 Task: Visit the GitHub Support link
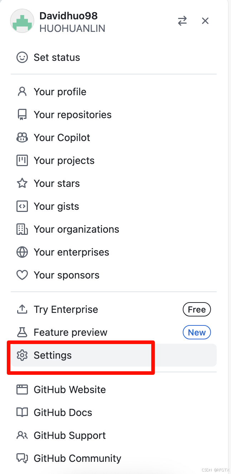69,436
